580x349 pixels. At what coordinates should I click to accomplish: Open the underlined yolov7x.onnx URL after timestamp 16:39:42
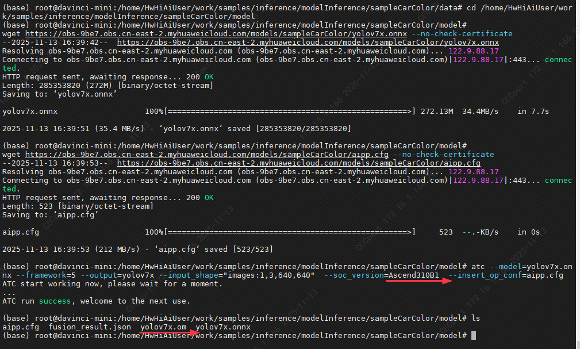308,42
